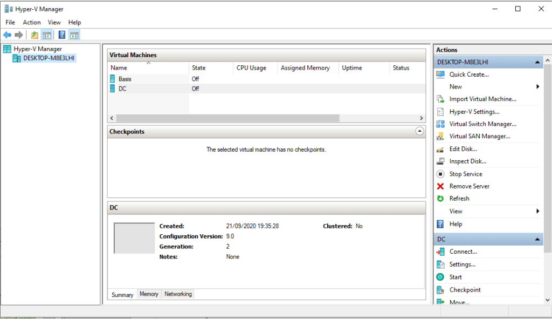Click the Checkpoint action for DC
Screen dimensions: 552x319
click(465, 290)
